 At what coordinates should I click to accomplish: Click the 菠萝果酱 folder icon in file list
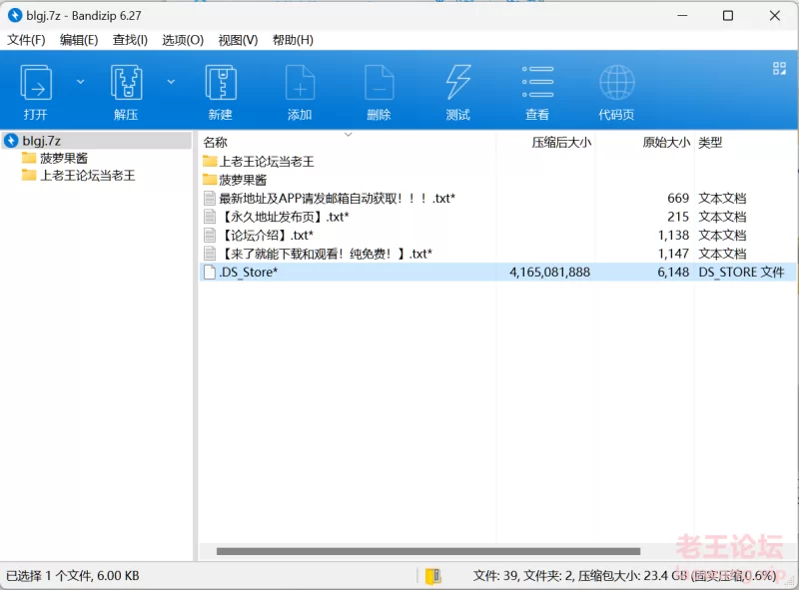click(210, 180)
